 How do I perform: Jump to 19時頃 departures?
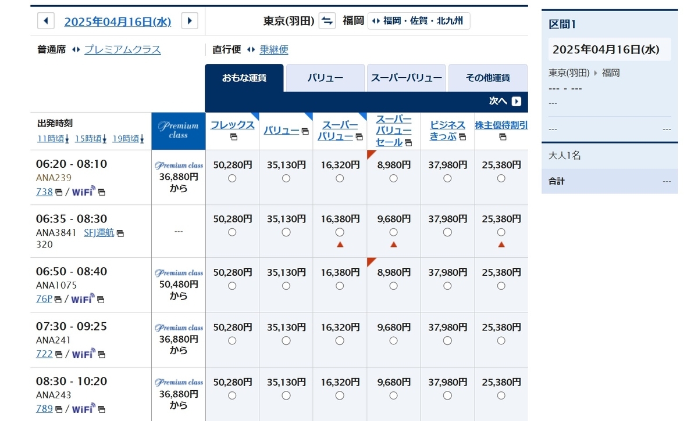point(128,138)
